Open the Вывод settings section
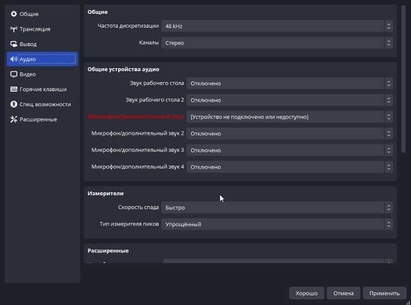The image size is (411, 305). click(42, 44)
